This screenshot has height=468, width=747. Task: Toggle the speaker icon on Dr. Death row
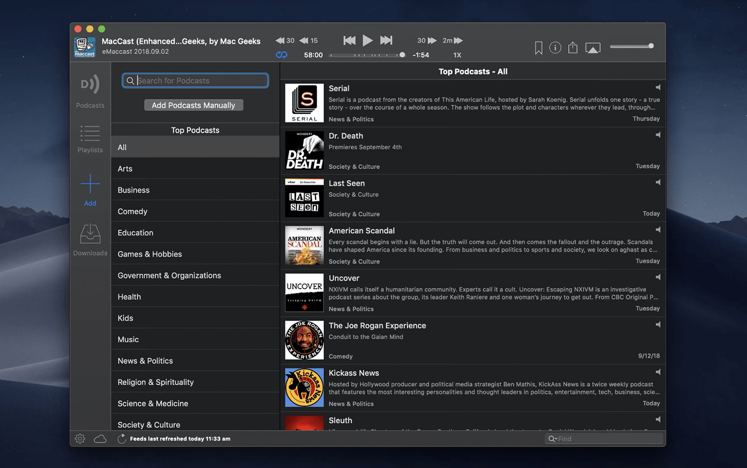658,135
